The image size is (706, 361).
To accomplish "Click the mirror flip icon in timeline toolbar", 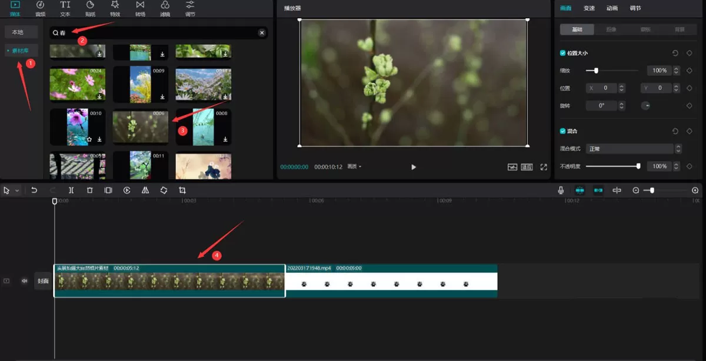I will [145, 190].
